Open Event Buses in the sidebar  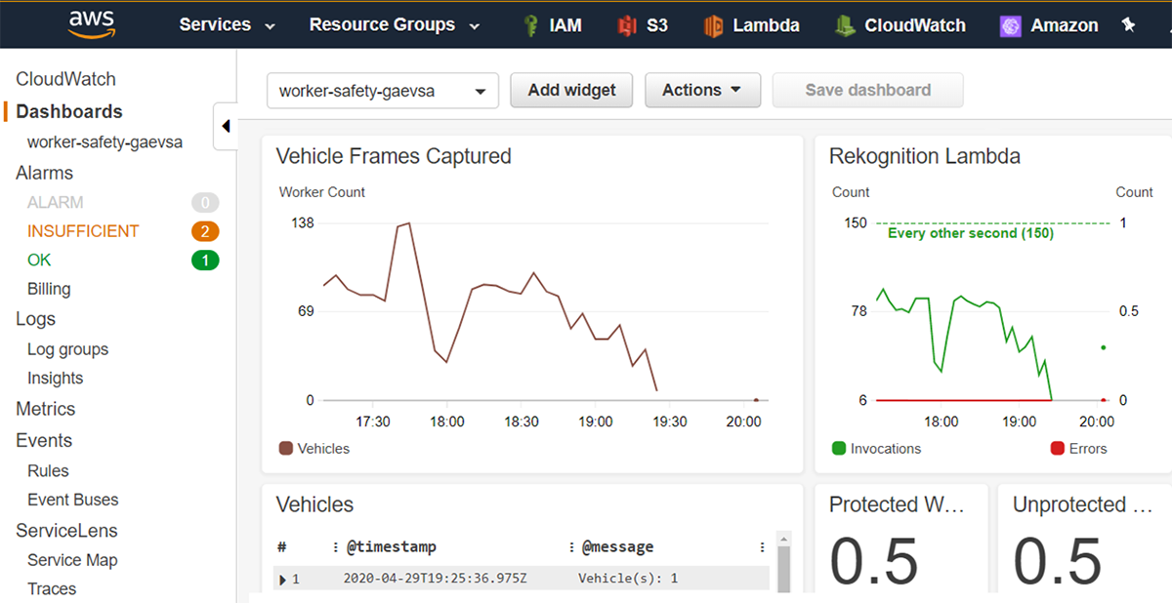pos(72,500)
